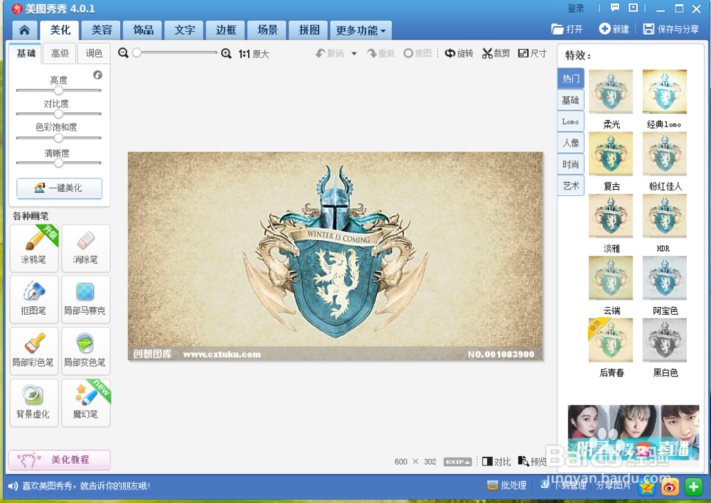Toggle the 原图 original image view
The height and width of the screenshot is (503, 711).
coord(417,53)
